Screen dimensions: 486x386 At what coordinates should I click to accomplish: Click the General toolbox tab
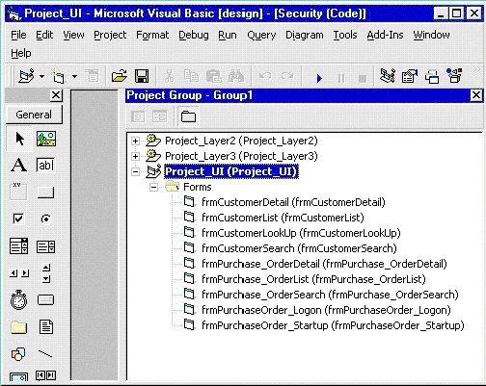34,115
